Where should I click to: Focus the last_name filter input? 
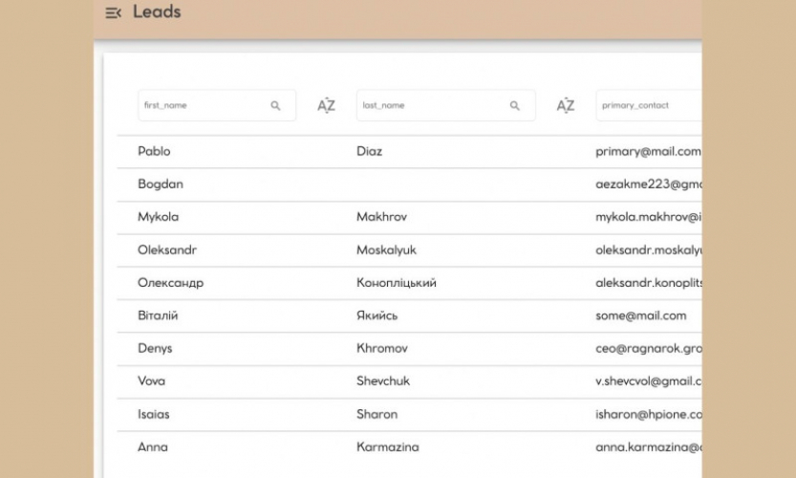[445, 105]
